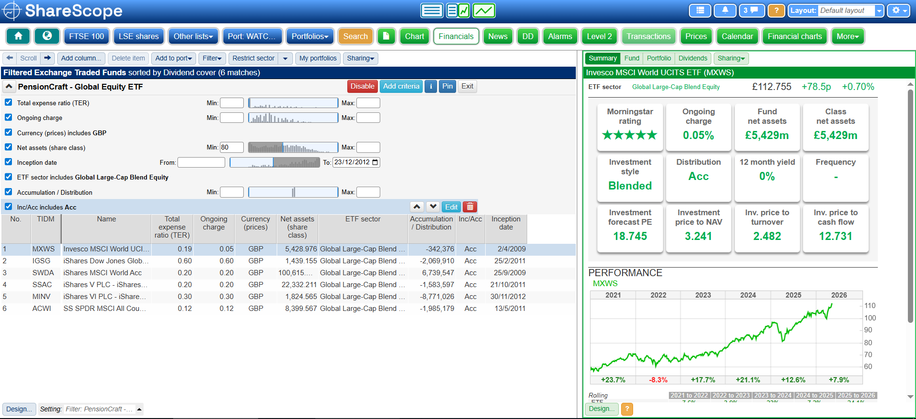Open the Layout selection dropdown
The image size is (916, 419).
(879, 10)
